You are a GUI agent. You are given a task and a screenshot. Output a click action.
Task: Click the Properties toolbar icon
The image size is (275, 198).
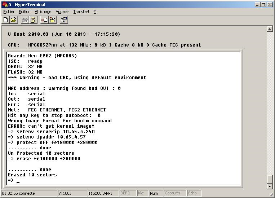pos(64,20)
